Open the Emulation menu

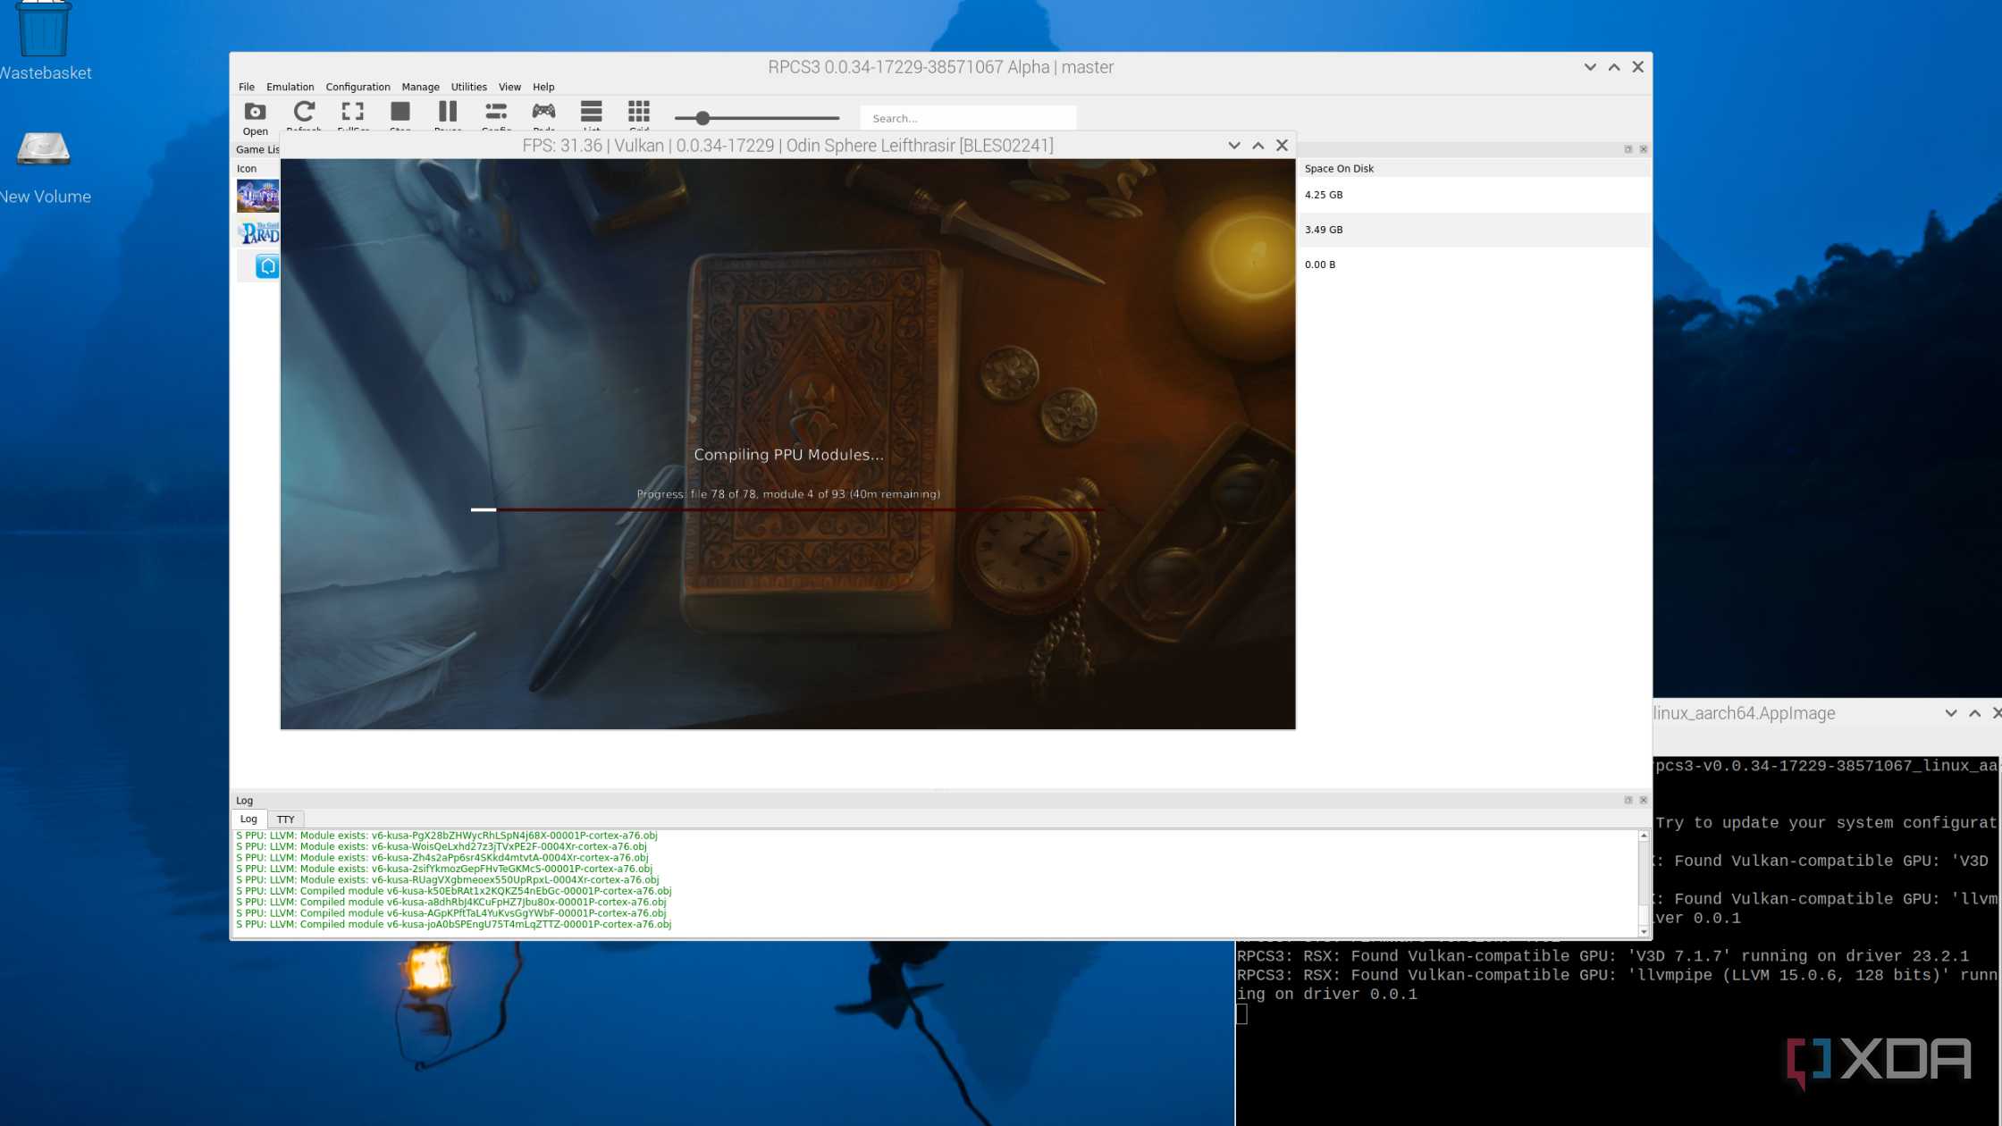point(290,87)
